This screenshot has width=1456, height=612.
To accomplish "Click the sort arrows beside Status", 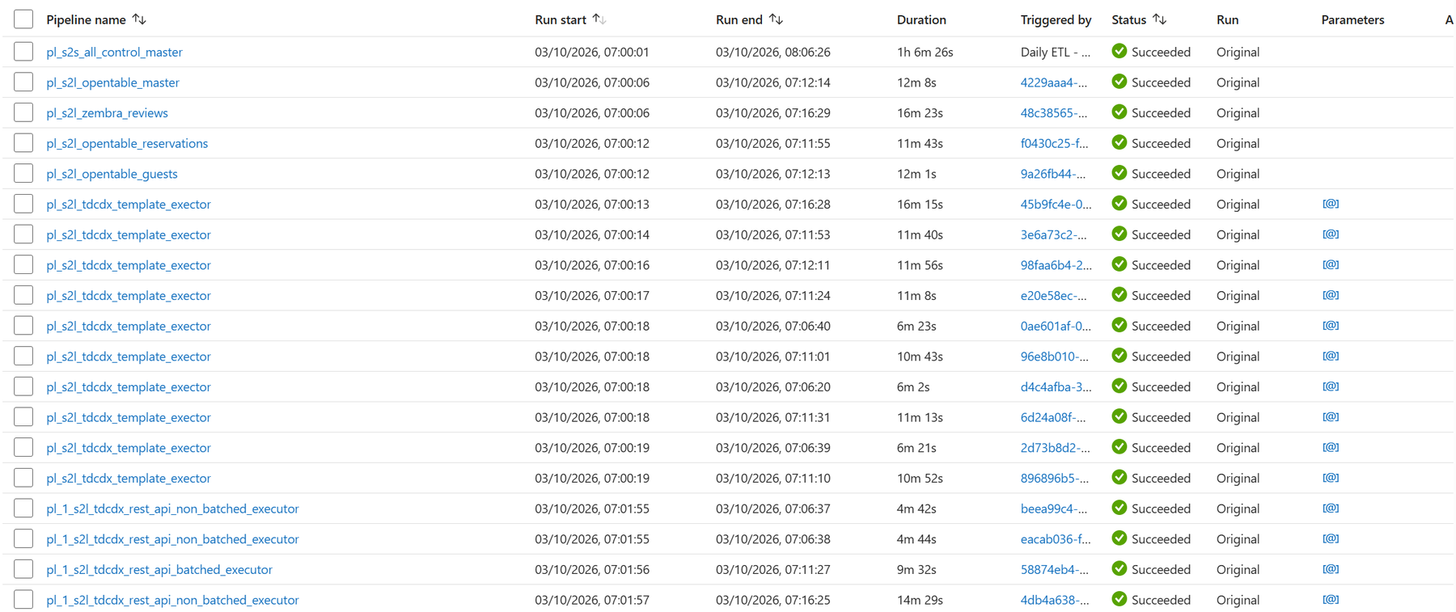I will pyautogui.click(x=1159, y=19).
